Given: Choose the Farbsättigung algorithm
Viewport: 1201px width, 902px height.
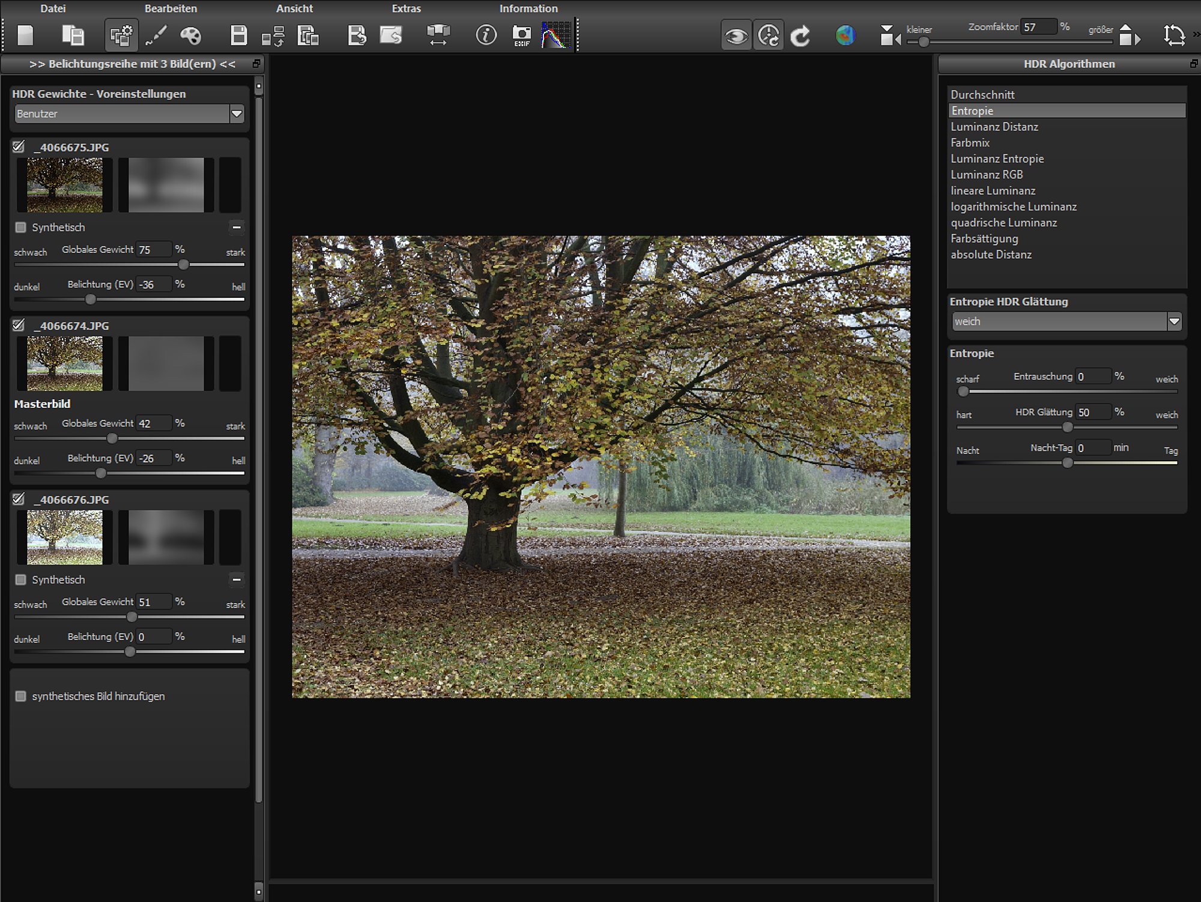Looking at the screenshot, I should tap(984, 238).
